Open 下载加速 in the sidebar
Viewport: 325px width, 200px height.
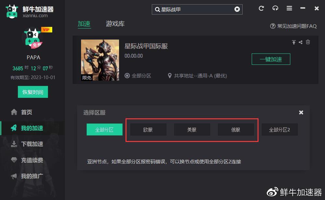point(33,144)
